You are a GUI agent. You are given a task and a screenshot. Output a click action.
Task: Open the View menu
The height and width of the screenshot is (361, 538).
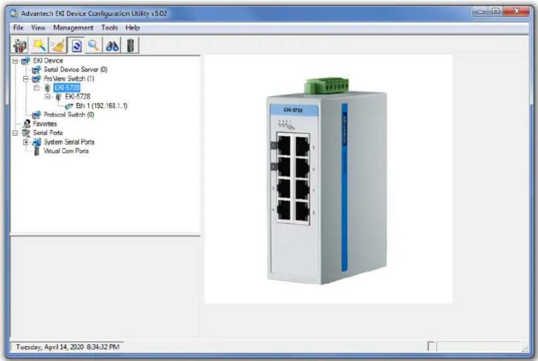38,27
